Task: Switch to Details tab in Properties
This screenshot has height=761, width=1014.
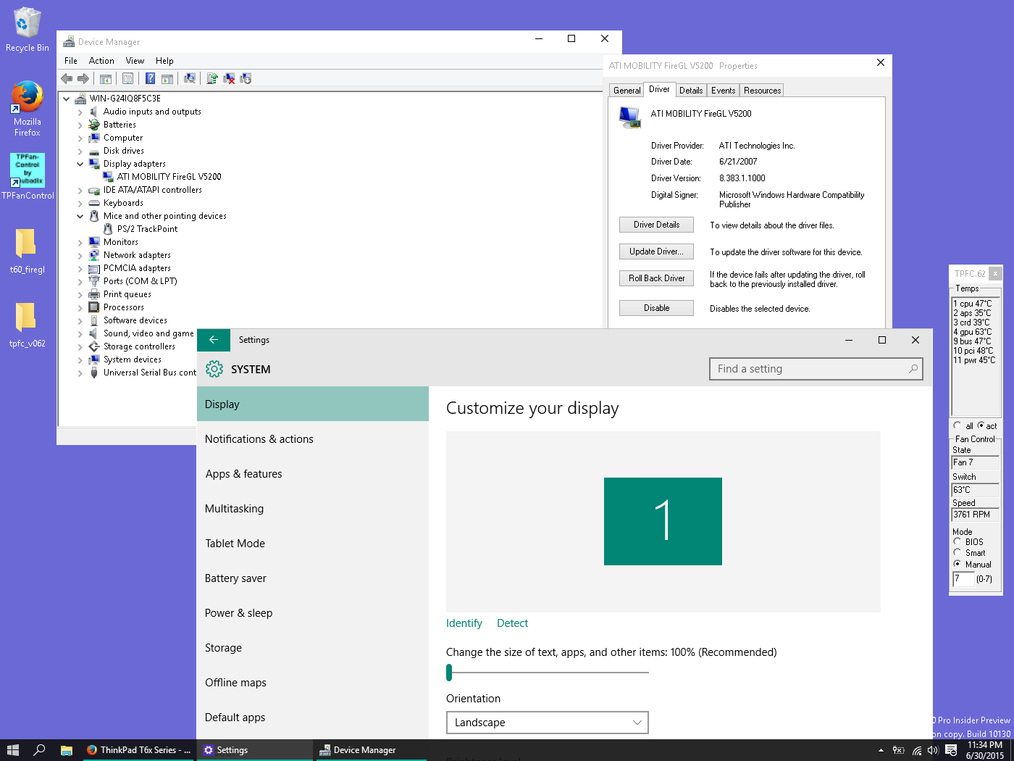Action: point(691,91)
